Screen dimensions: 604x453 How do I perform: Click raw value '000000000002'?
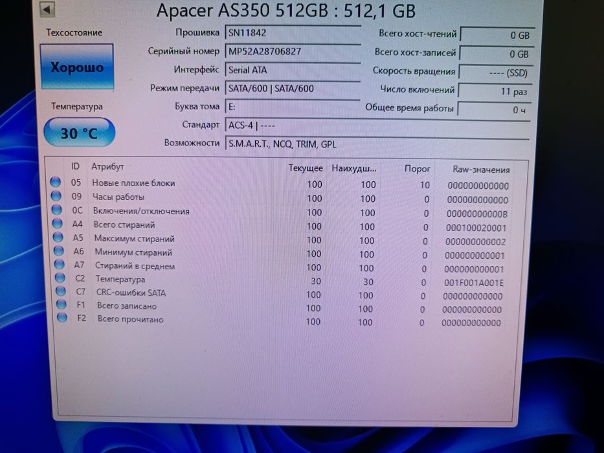[475, 241]
